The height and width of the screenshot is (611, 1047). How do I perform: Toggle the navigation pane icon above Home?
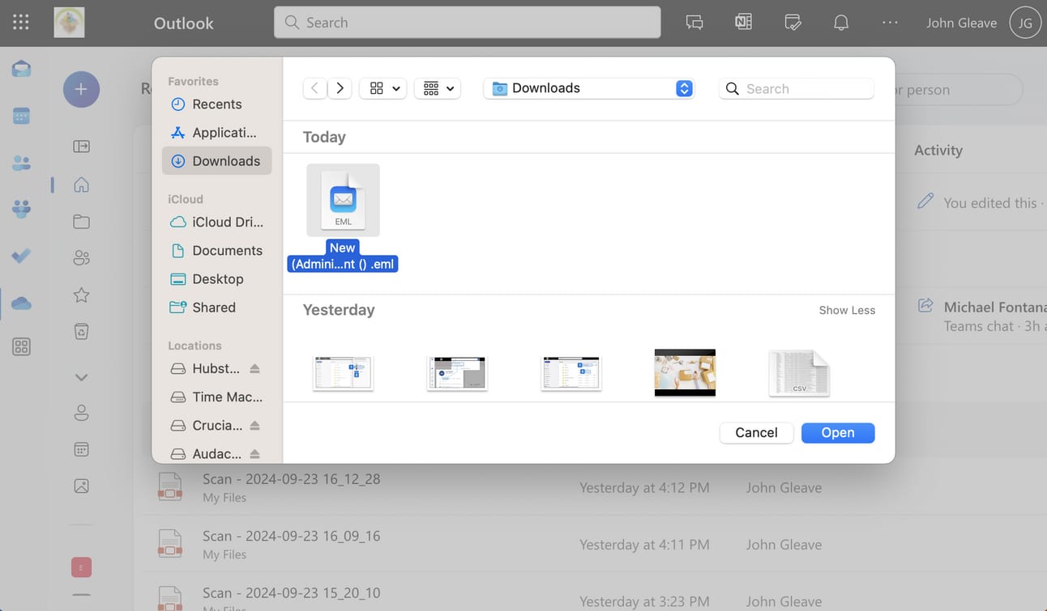pyautogui.click(x=81, y=146)
